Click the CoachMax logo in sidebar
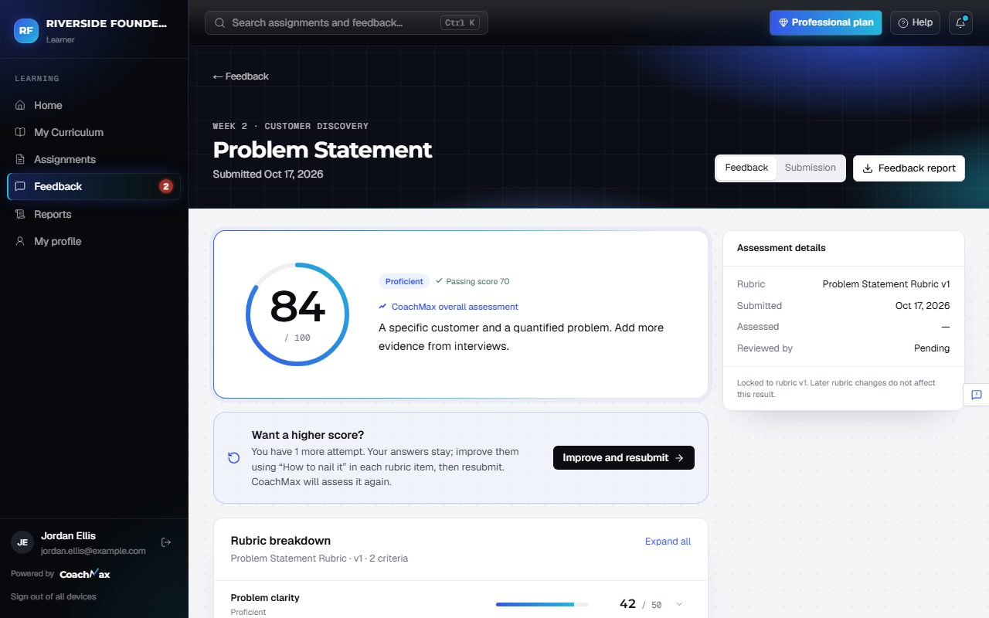Screen dimensions: 989x618 click(84, 574)
